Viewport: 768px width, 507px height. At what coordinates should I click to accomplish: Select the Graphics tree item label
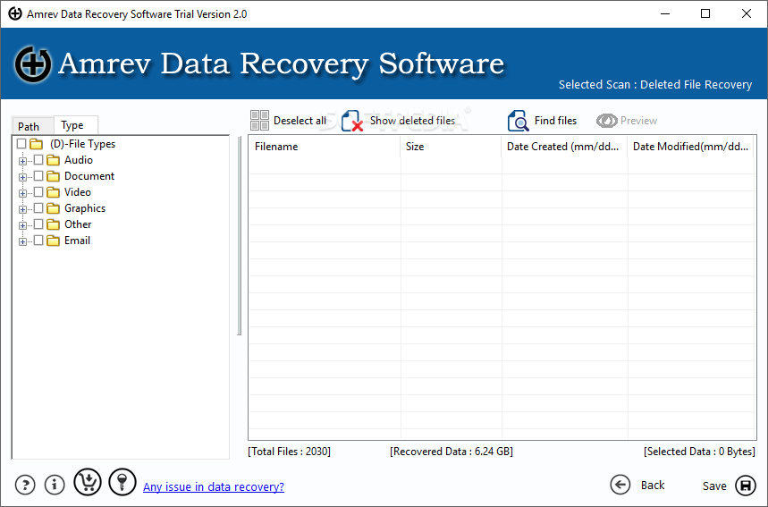[x=85, y=208]
